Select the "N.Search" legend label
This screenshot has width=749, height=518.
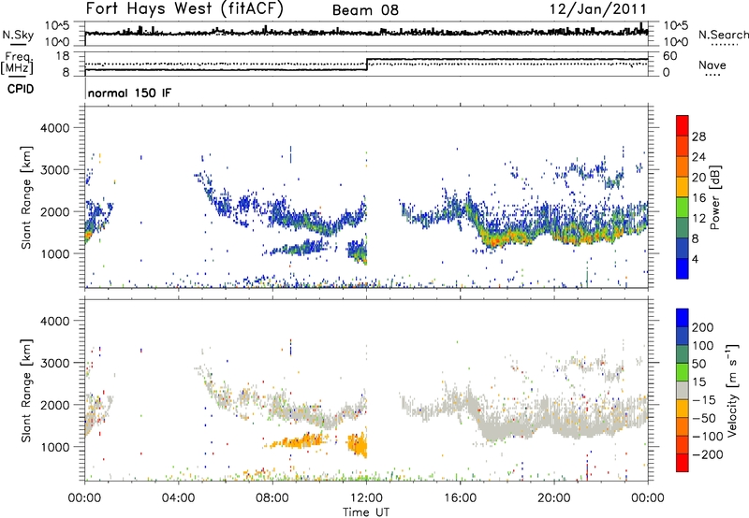723,35
